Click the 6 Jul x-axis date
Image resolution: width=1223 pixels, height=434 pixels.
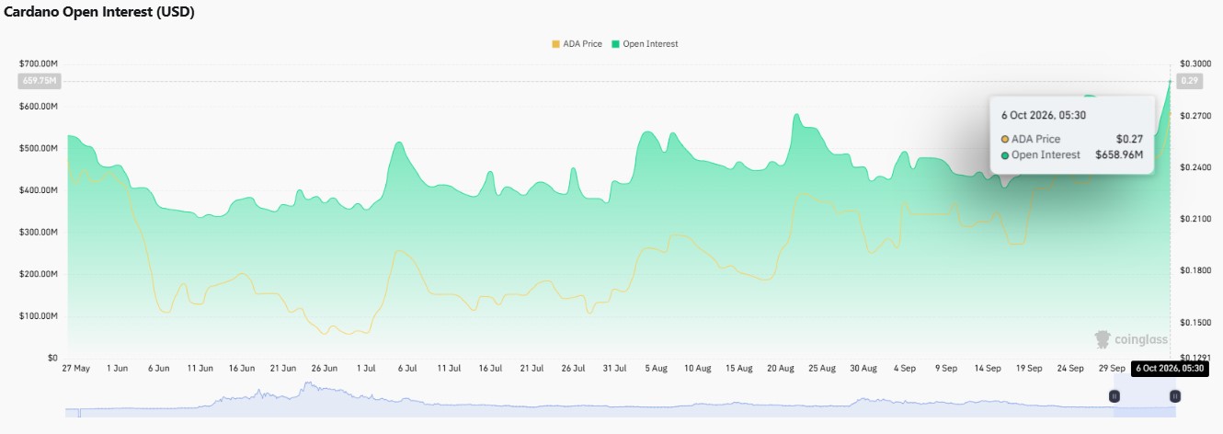[407, 368]
